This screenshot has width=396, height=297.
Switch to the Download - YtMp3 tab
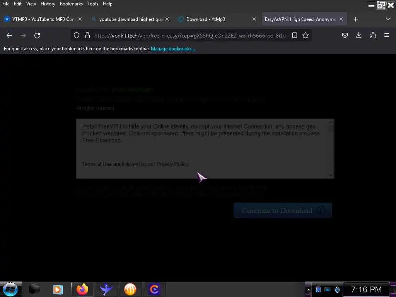click(218, 19)
